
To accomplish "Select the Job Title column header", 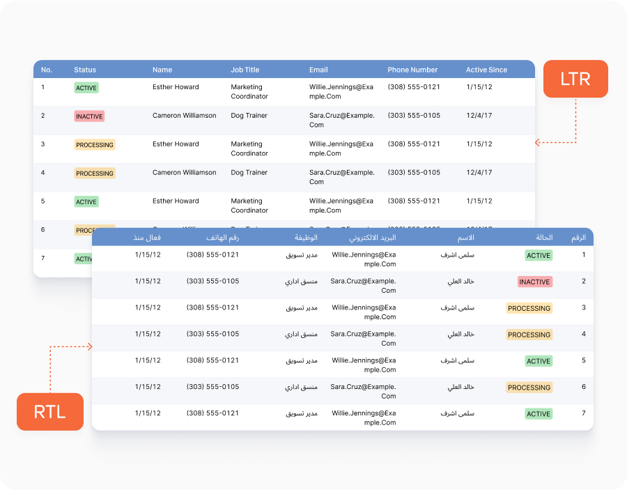I will click(x=245, y=70).
